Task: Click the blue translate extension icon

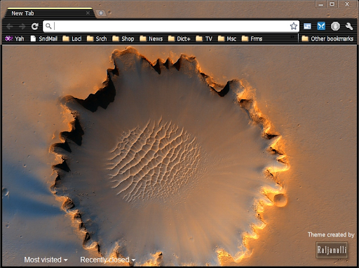Action: pyautogui.click(x=307, y=26)
